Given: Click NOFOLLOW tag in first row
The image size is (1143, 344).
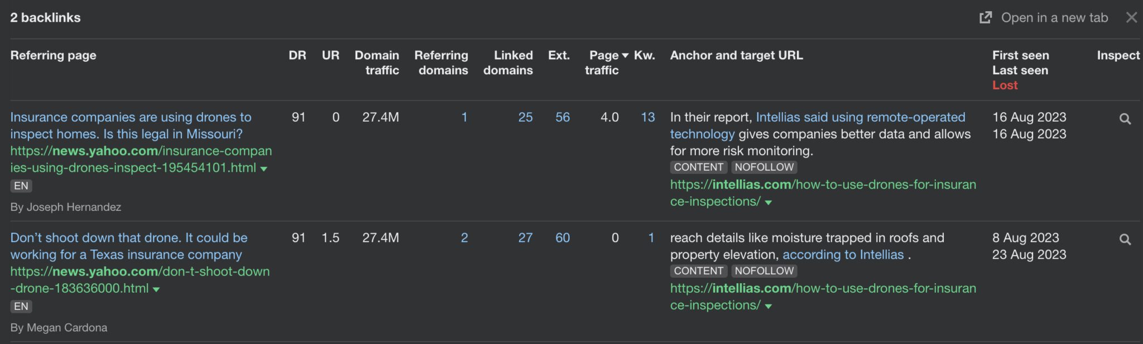Looking at the screenshot, I should tap(764, 167).
